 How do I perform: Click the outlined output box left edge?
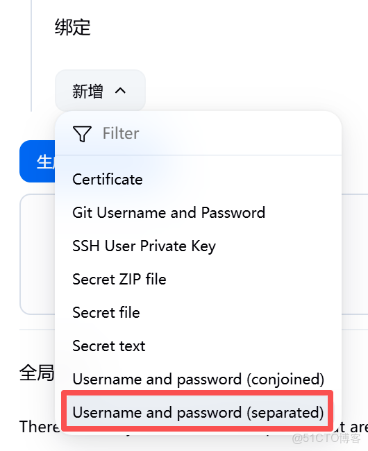pos(37,254)
